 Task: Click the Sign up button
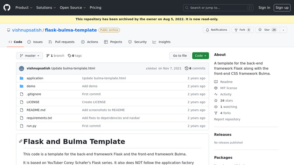pyautogui.click(x=282, y=7)
